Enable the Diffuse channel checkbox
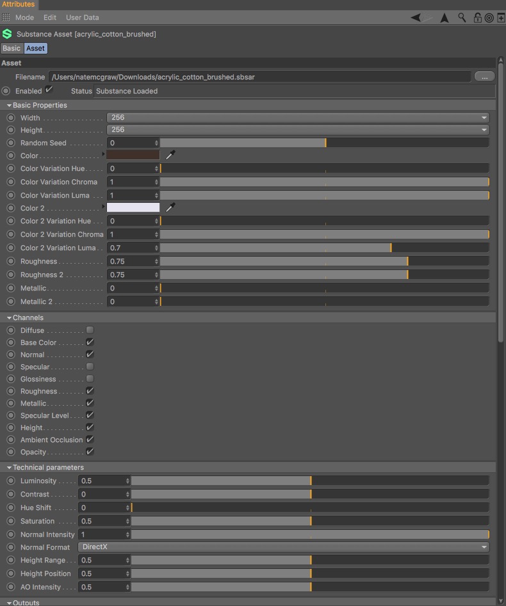The image size is (506, 606). point(90,330)
